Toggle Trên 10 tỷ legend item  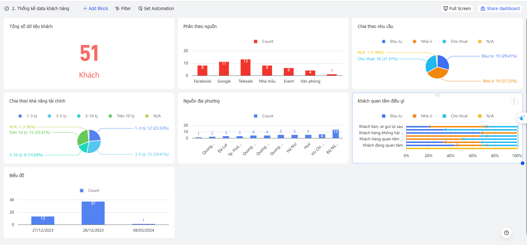(121, 116)
